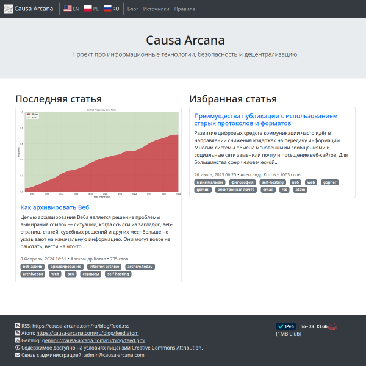
Task: Click self-hosting tag under Как архивировать Веб
Action: tap(118, 274)
